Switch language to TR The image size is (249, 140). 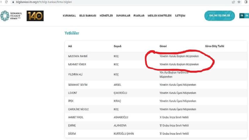(x=242, y=16)
